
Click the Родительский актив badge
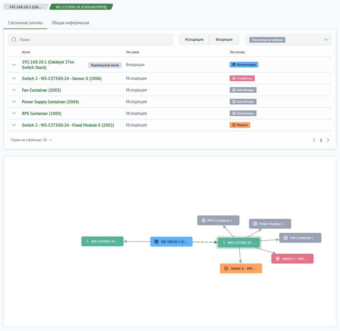pyautogui.click(x=105, y=65)
